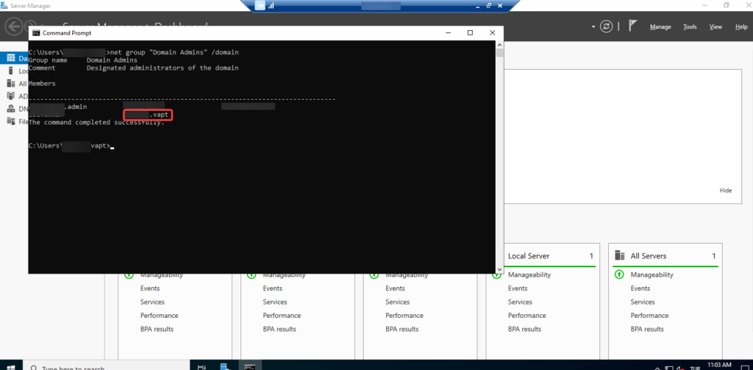Viewport: 753px width, 370px height.
Task: Open File services sidebar icon
Action: [x=11, y=121]
